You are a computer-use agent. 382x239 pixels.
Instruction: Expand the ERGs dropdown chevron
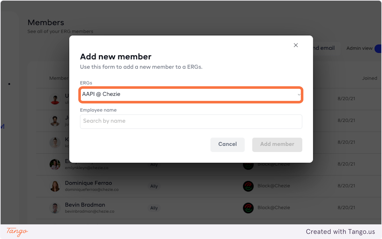tap(299, 95)
